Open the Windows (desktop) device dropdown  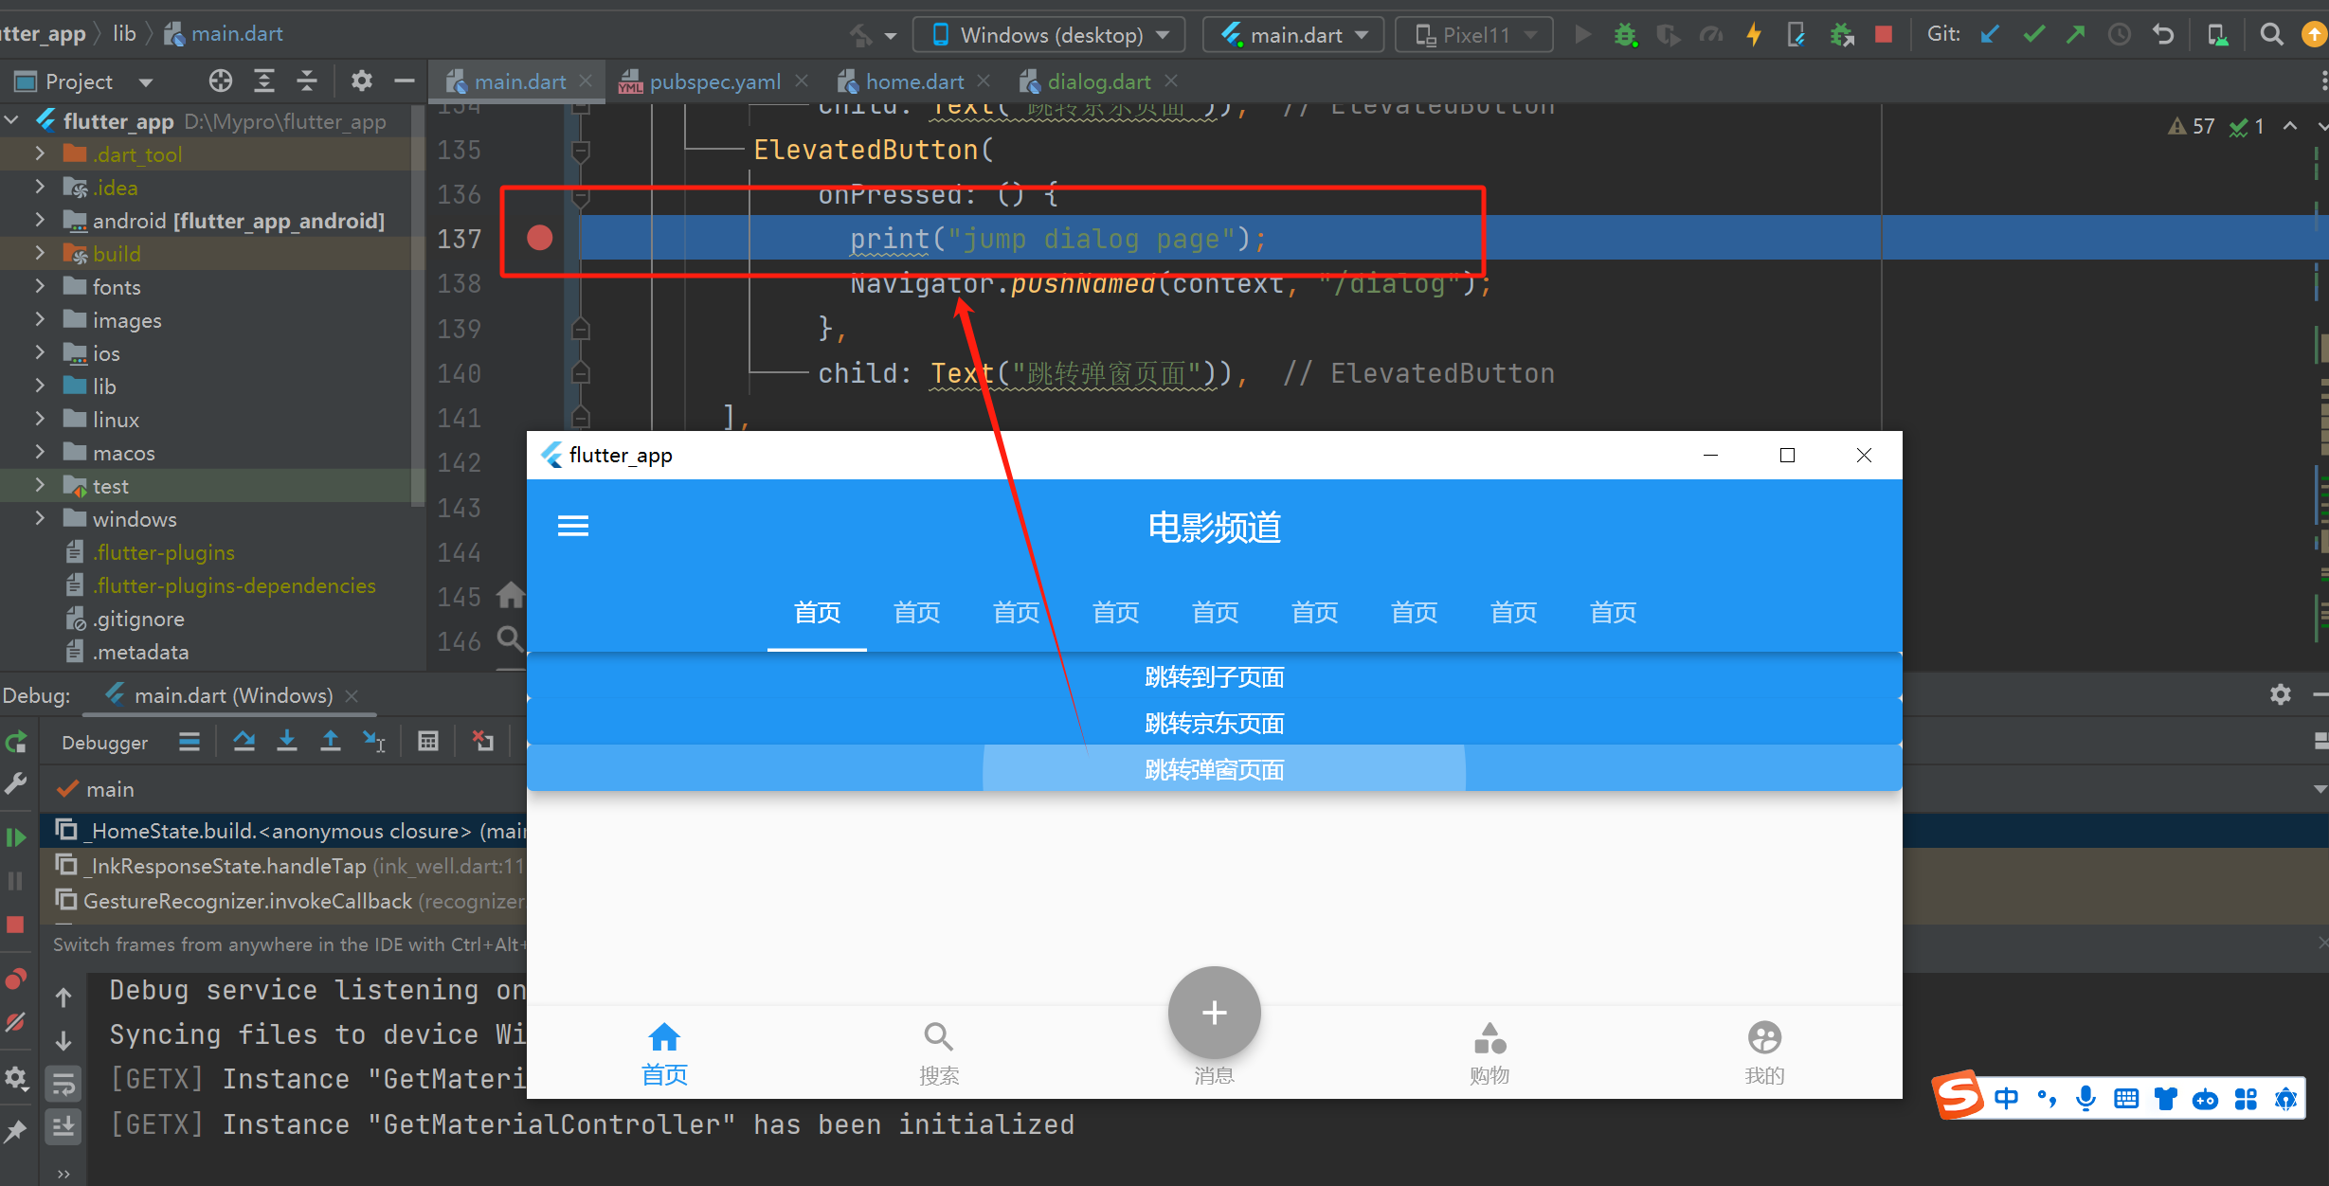tap(1049, 35)
